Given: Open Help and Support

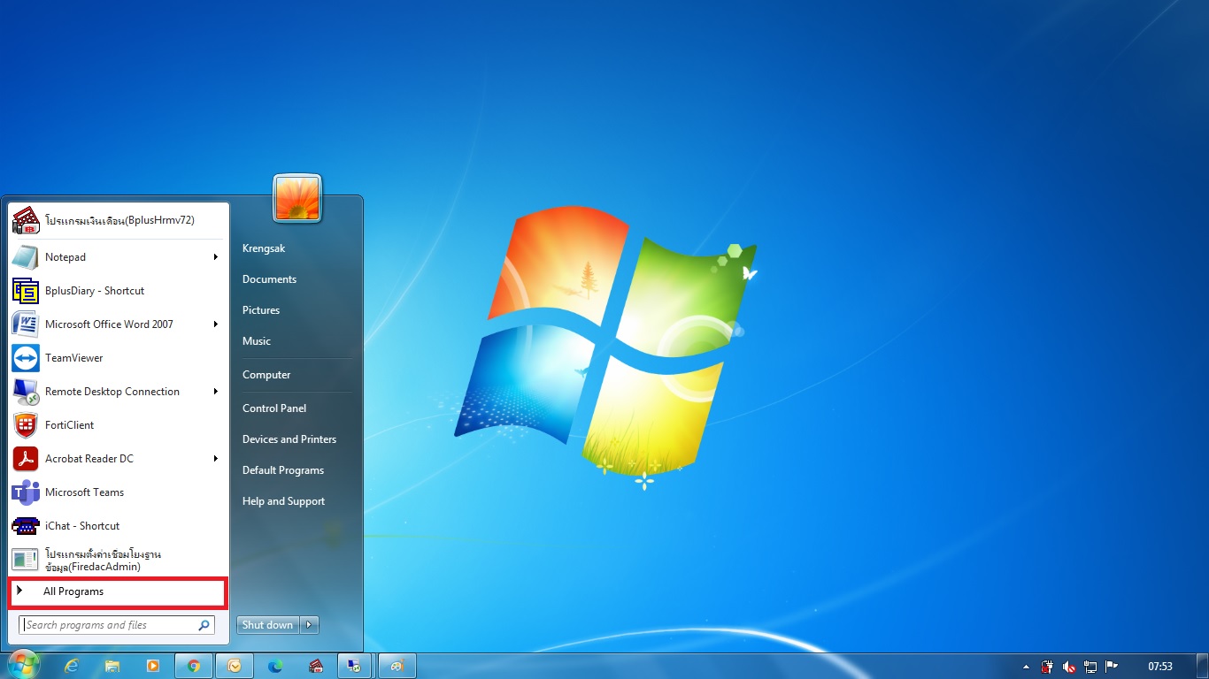Looking at the screenshot, I should click(x=283, y=501).
